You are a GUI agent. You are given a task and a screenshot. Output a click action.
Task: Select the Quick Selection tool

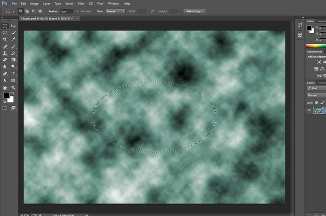pos(13,32)
